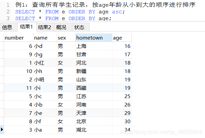Select the name cell 小a
The width and height of the screenshot is (205, 138).
click(x=45, y=130)
